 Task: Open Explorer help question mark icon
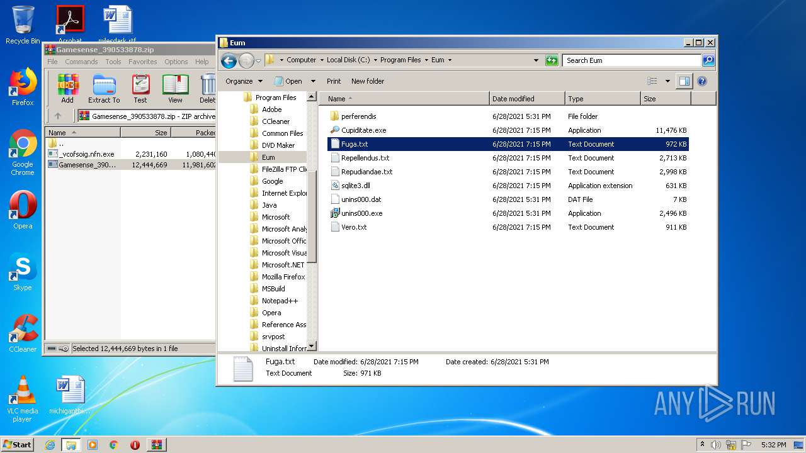(x=702, y=81)
